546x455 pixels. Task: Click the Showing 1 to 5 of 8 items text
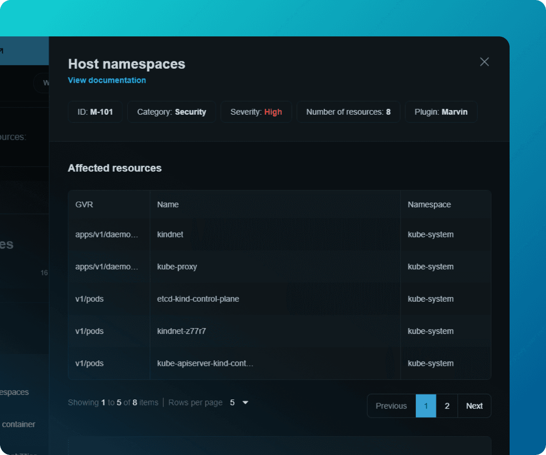click(x=113, y=403)
